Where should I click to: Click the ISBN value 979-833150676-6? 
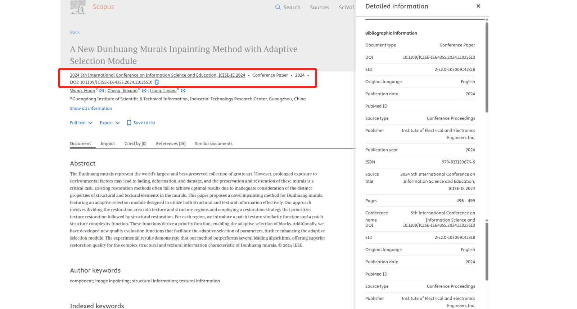(x=458, y=162)
